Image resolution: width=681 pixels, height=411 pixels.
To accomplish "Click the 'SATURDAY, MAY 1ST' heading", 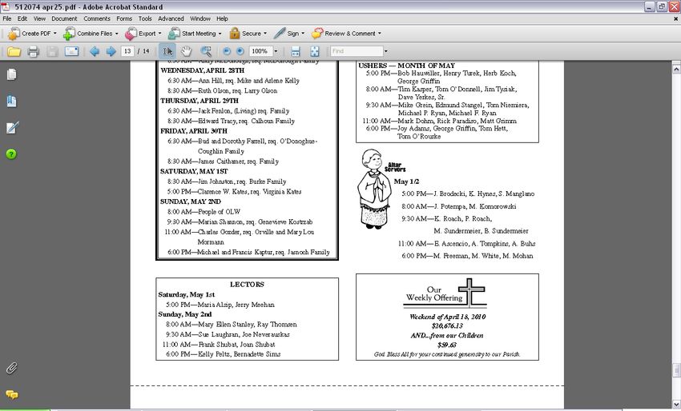I will (x=194, y=171).
